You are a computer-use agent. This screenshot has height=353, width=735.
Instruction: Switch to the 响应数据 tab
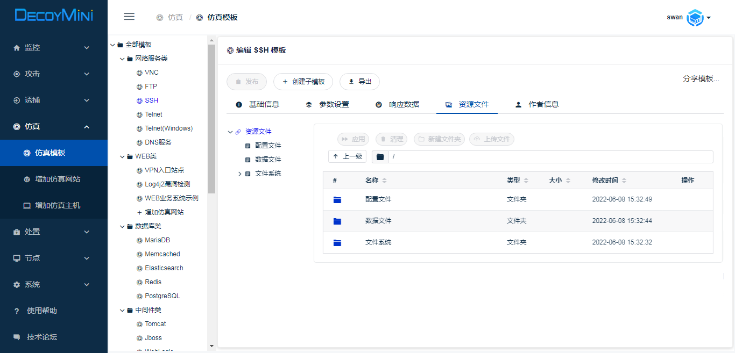pyautogui.click(x=398, y=105)
